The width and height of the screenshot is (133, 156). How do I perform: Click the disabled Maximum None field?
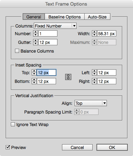click(107, 42)
